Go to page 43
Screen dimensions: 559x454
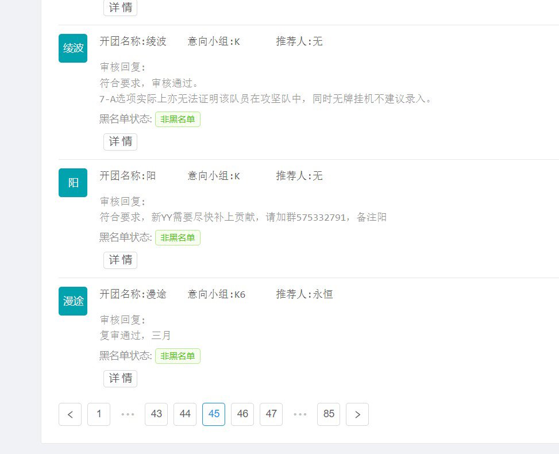156,414
